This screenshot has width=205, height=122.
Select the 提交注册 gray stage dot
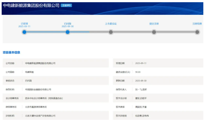pyautogui.click(x=154, y=32)
